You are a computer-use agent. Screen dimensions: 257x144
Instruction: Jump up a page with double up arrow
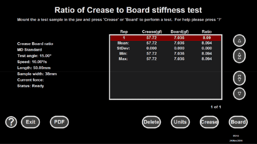239,56
